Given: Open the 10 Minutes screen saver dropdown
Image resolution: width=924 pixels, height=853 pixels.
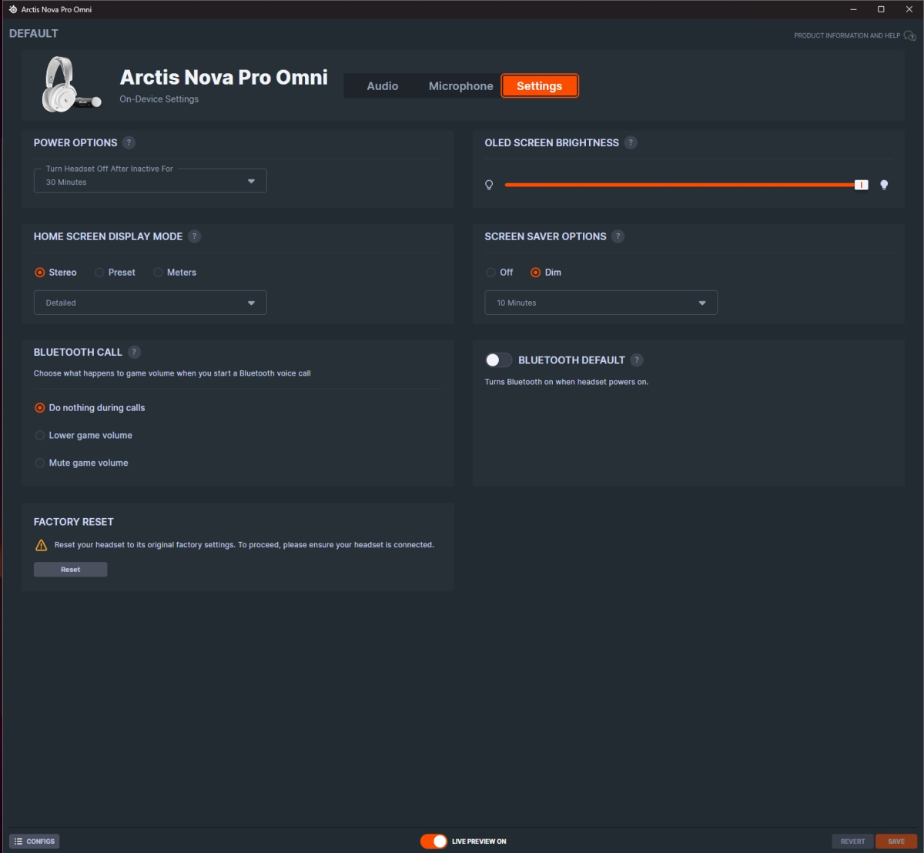Looking at the screenshot, I should [x=601, y=303].
